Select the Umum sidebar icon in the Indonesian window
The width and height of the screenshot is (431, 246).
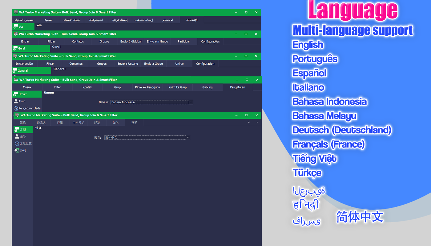tap(16, 94)
